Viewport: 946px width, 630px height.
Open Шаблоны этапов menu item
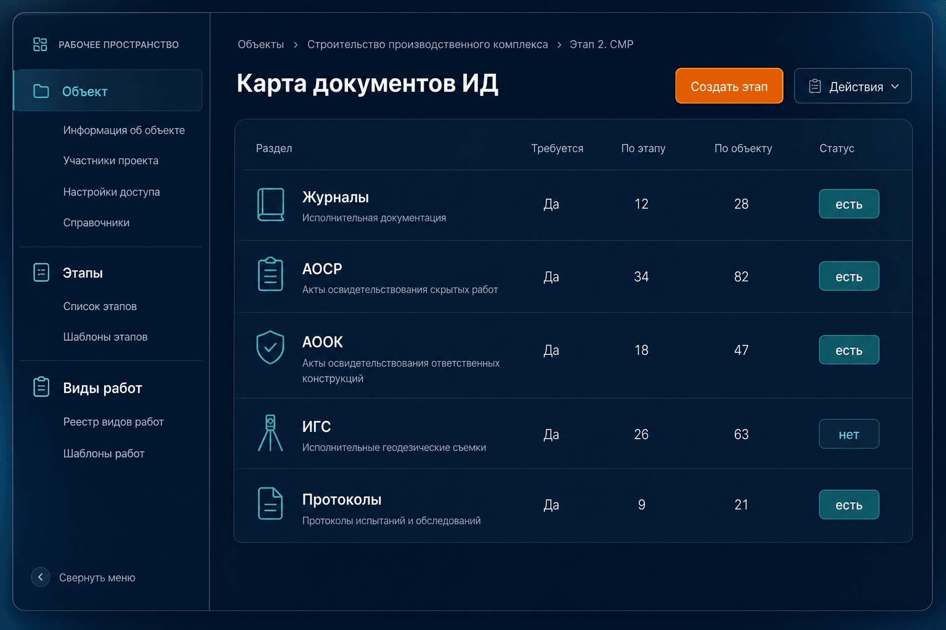pyautogui.click(x=105, y=337)
